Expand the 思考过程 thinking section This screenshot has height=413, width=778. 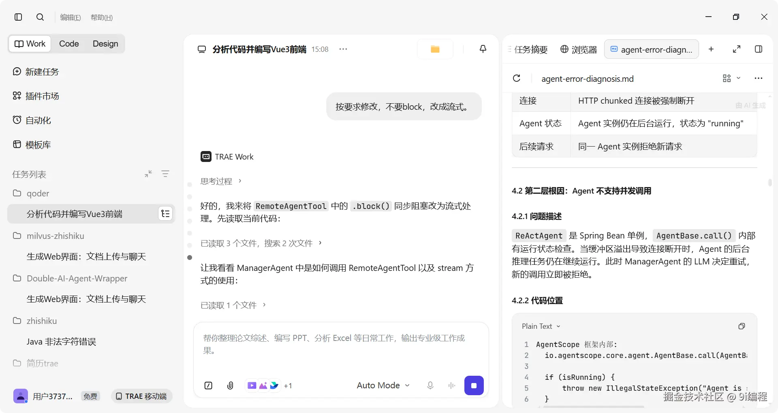221,181
